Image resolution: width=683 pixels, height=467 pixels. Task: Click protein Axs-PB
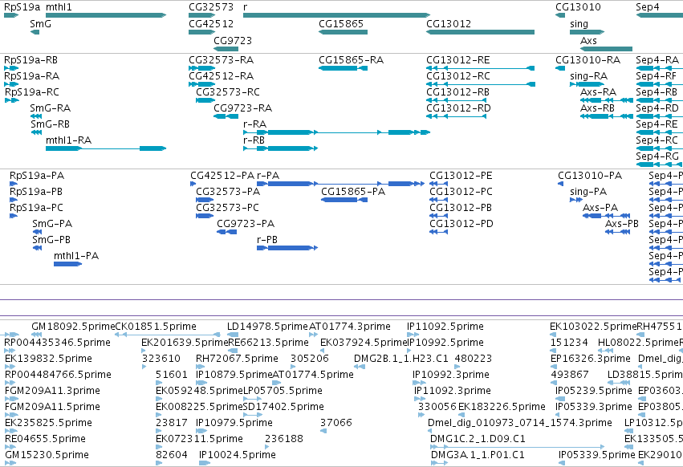tap(621, 224)
